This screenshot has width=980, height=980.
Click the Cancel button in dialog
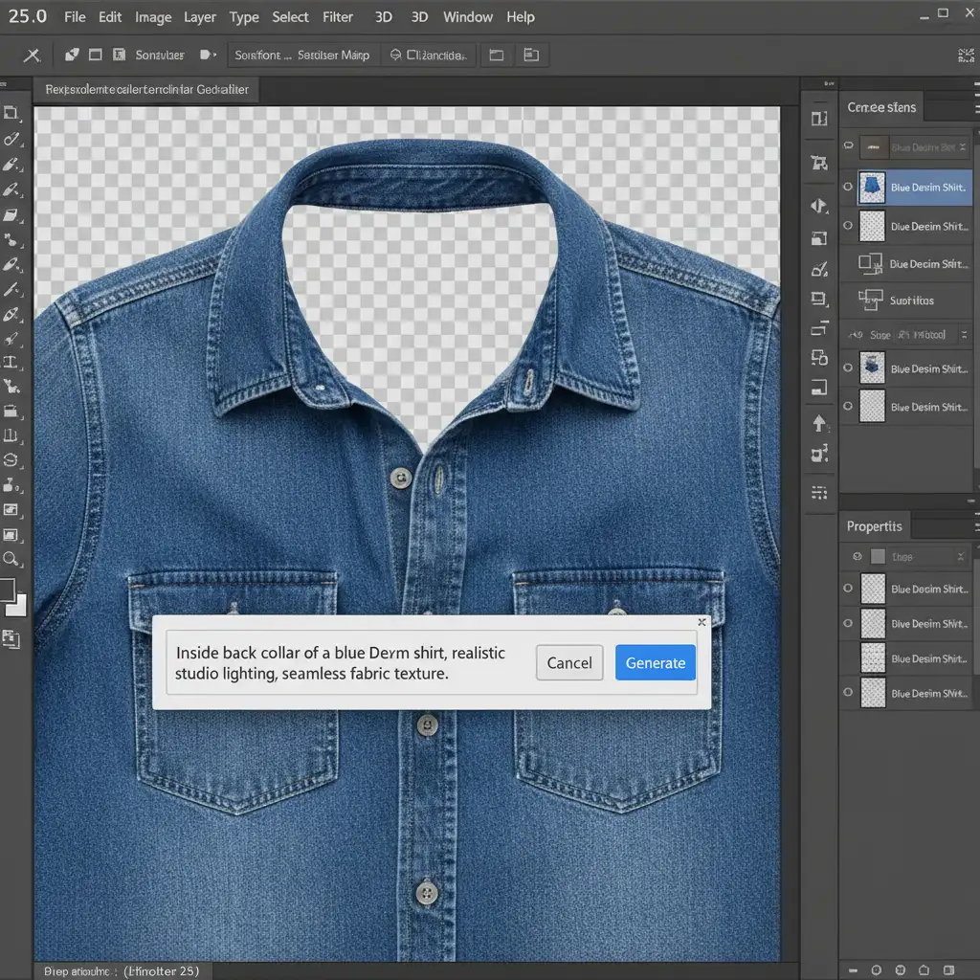569,663
